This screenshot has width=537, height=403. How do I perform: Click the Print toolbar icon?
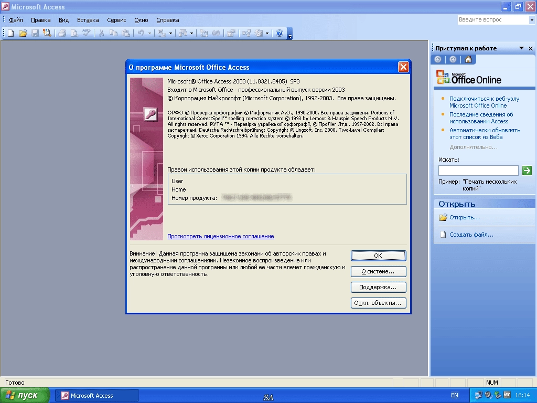tap(62, 33)
